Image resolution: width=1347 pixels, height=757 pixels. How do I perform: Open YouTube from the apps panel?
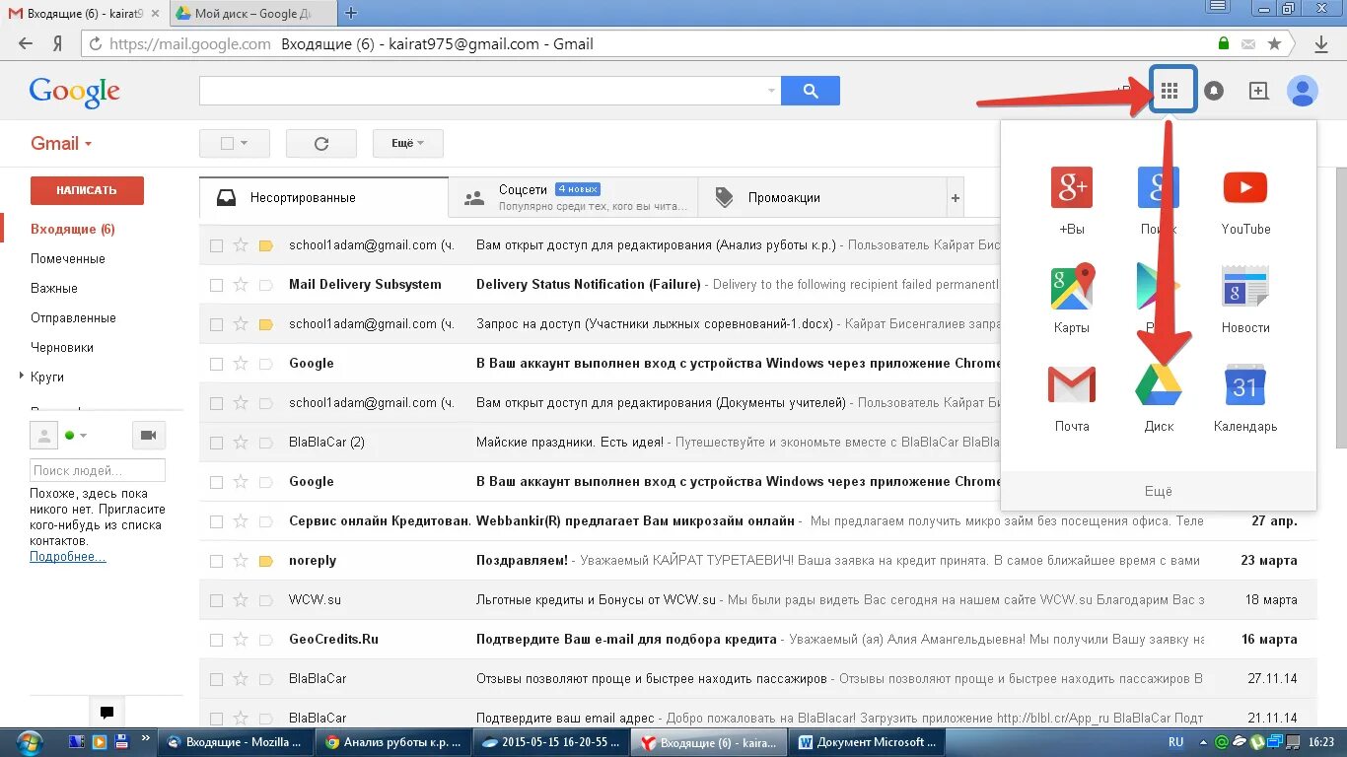(1245, 200)
